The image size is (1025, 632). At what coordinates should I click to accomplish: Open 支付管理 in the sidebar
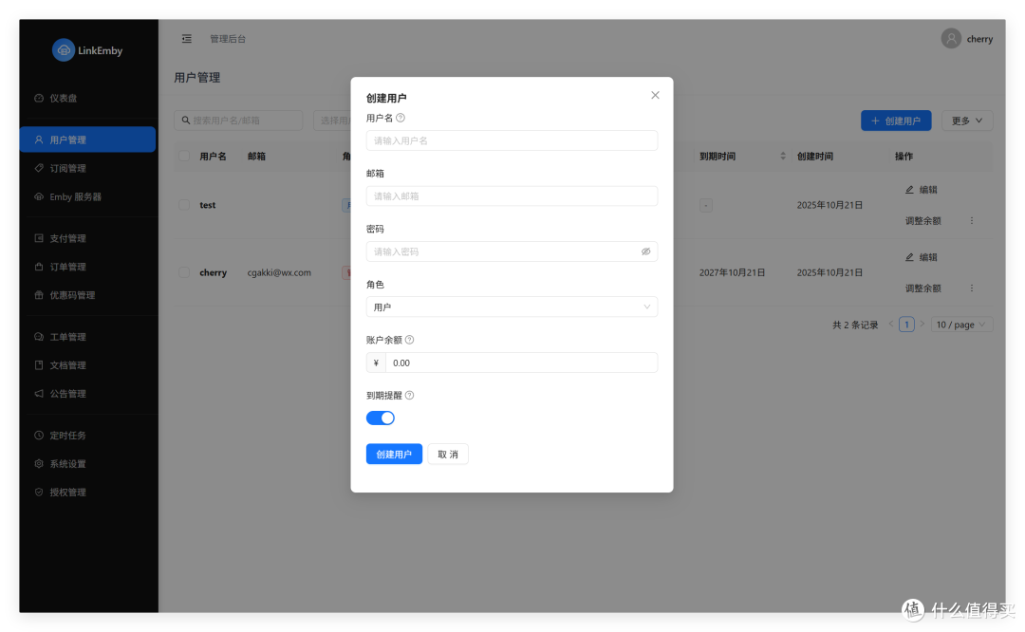click(87, 238)
